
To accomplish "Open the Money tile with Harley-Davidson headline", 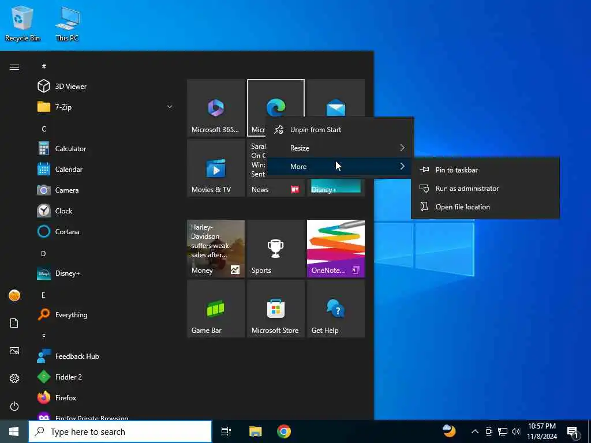I will [x=216, y=249].
